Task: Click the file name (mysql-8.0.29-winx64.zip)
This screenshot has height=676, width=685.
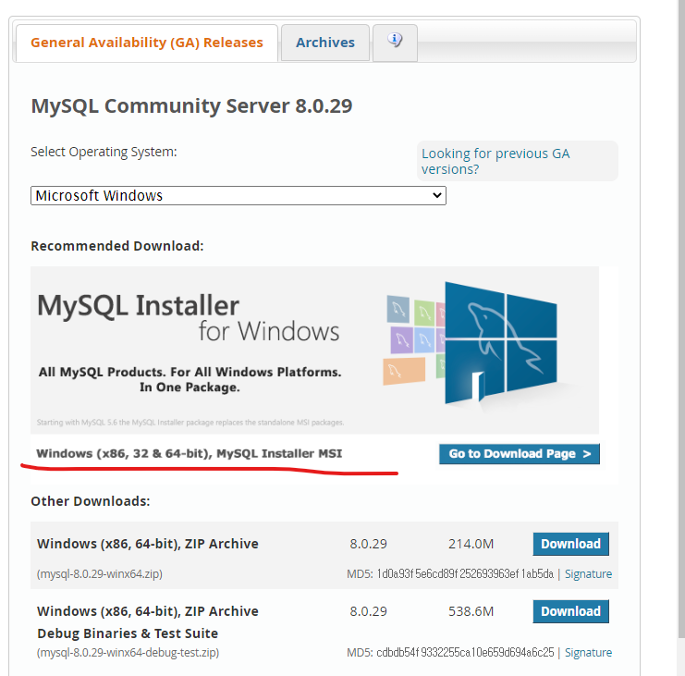Action: click(100, 573)
